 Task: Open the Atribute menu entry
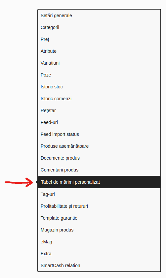(x=99, y=51)
